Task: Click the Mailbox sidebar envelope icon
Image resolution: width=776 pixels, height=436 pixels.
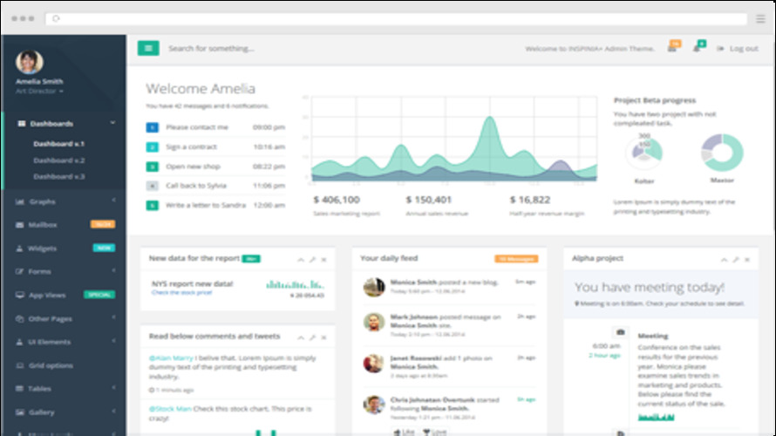Action: (x=19, y=225)
